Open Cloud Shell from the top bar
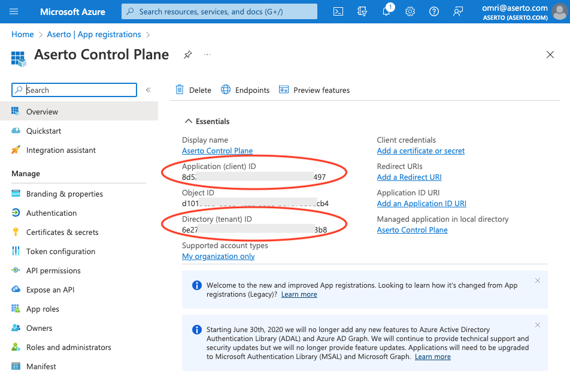The width and height of the screenshot is (570, 380). (338, 11)
